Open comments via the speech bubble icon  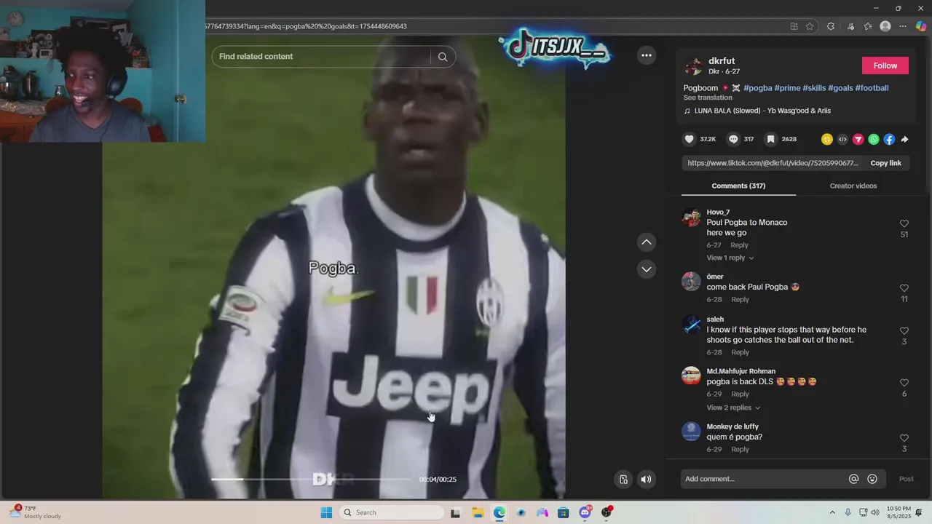click(x=733, y=139)
